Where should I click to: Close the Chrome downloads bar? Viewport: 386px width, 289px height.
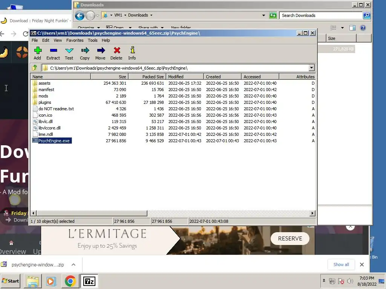point(361,265)
